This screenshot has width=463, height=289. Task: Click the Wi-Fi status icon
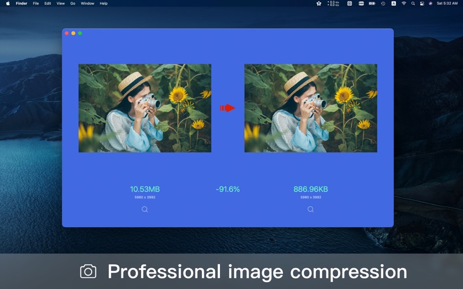[x=404, y=3]
